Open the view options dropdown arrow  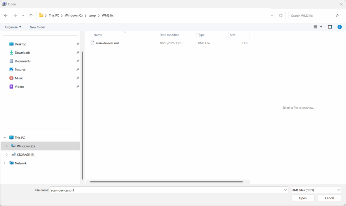point(321,27)
